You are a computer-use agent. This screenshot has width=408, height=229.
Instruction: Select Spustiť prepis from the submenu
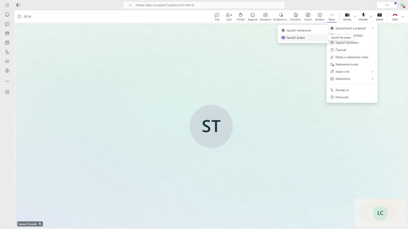[x=295, y=38]
